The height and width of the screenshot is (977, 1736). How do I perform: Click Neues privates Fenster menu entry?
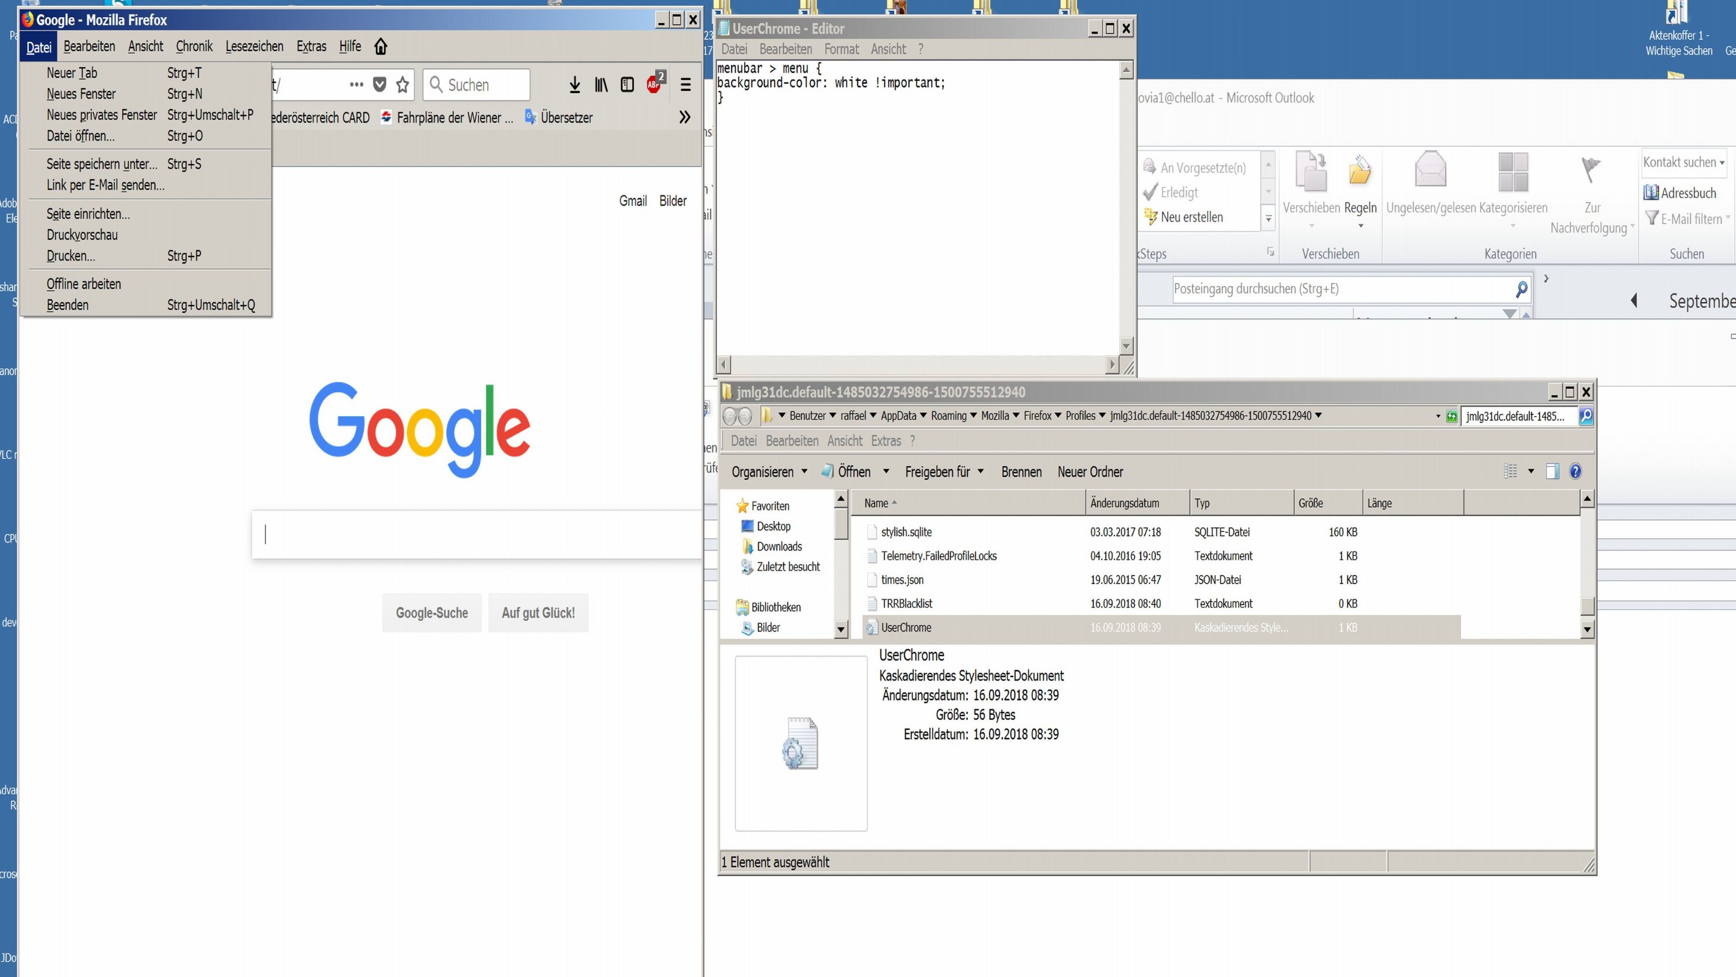click(102, 115)
